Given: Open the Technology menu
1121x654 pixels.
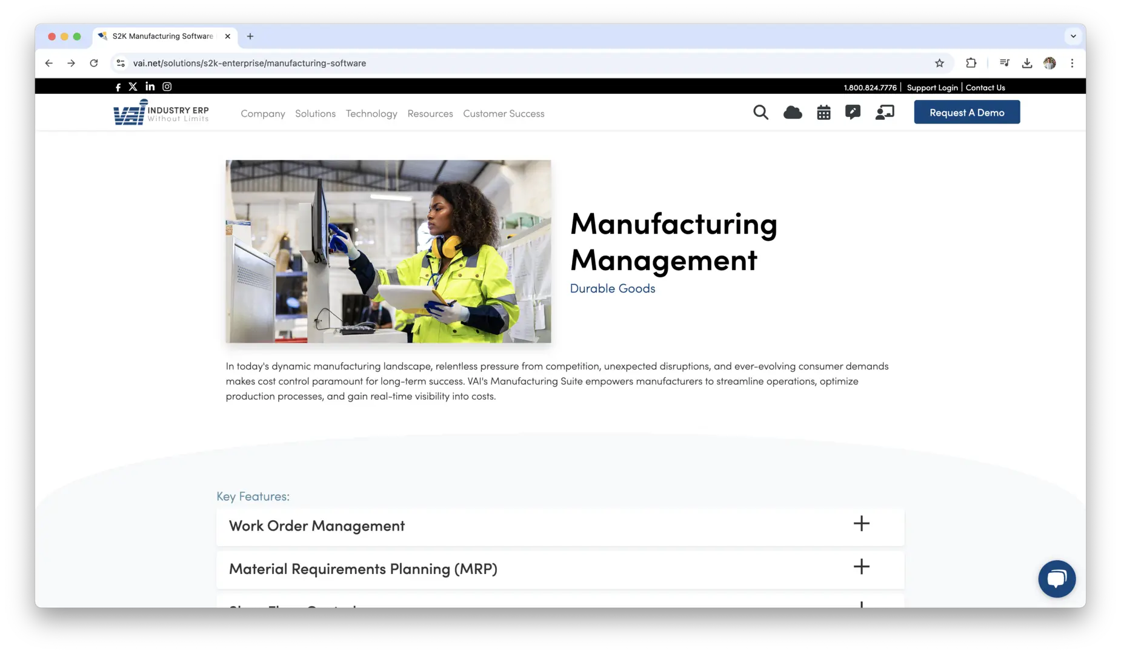Looking at the screenshot, I should click(371, 114).
